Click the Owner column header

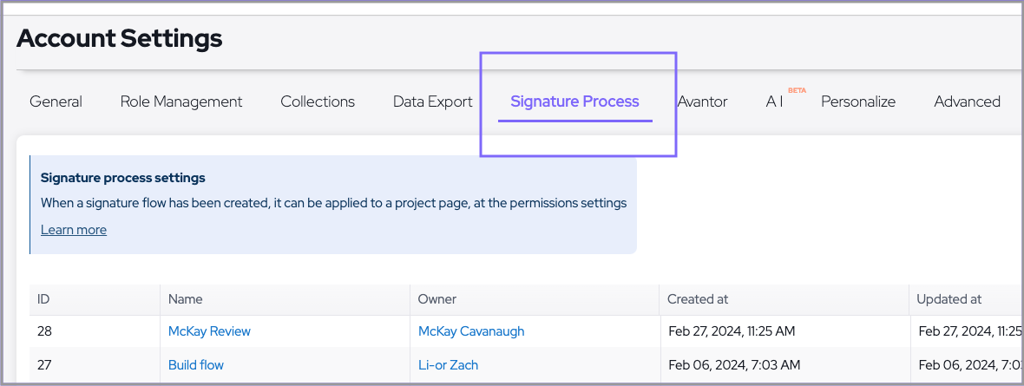(437, 299)
